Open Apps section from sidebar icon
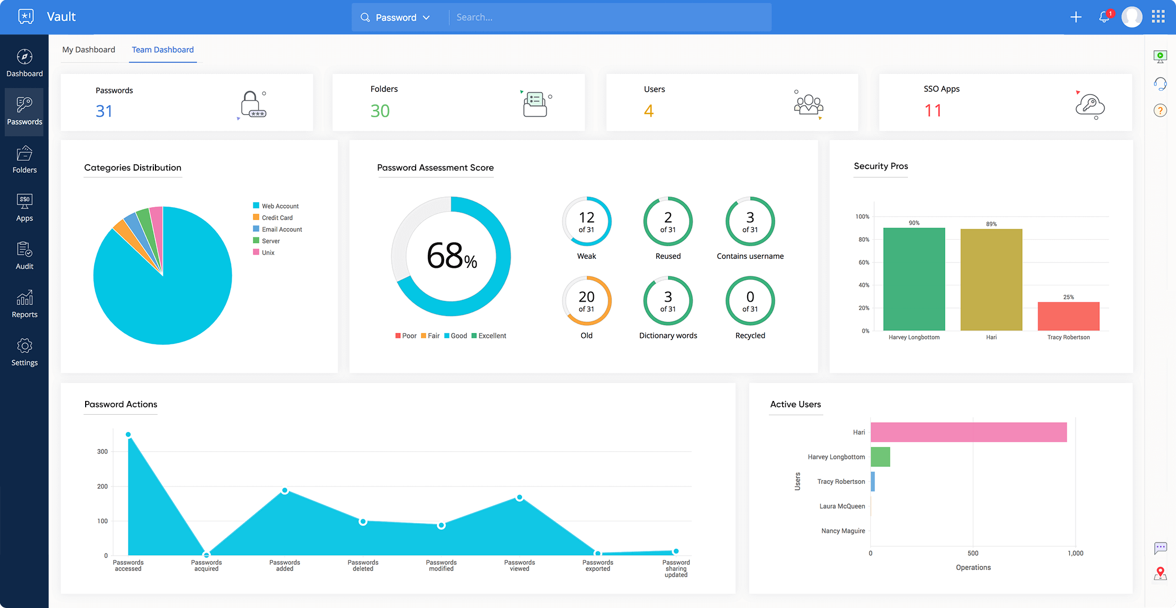Image resolution: width=1176 pixels, height=608 pixels. click(x=24, y=209)
